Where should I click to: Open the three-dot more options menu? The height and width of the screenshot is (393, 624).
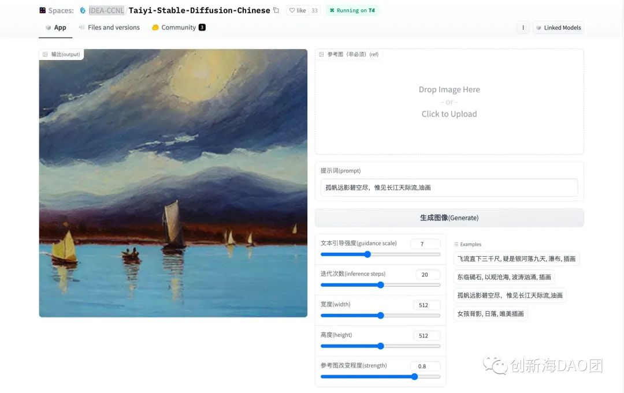[523, 28]
